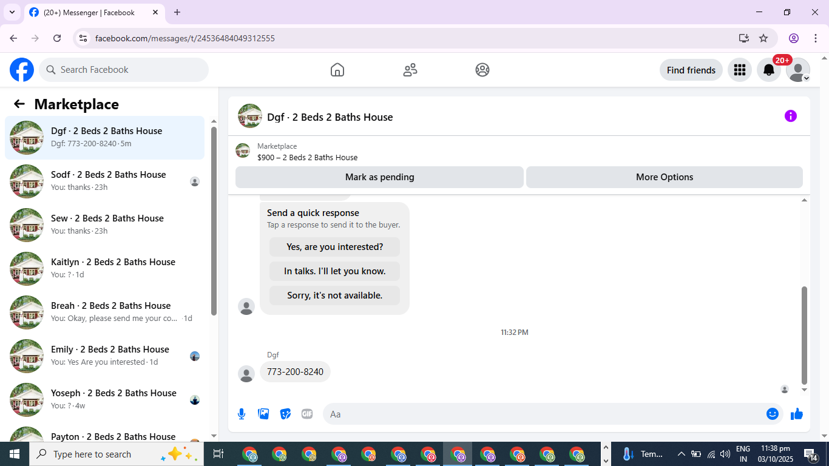
Task: Choose a GIF icon
Action: (x=307, y=414)
